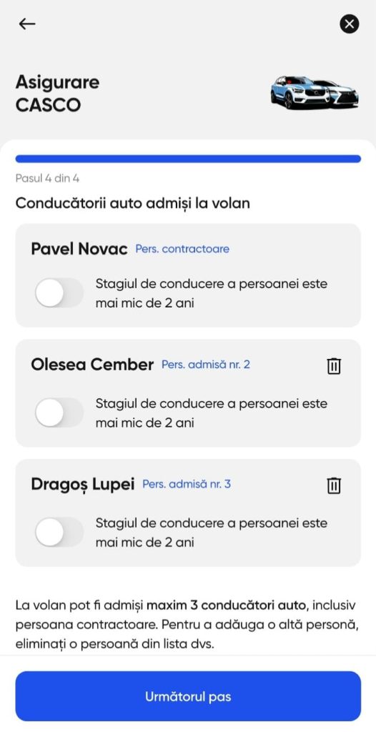
Task: Go back using the left arrow icon
Action: [27, 24]
